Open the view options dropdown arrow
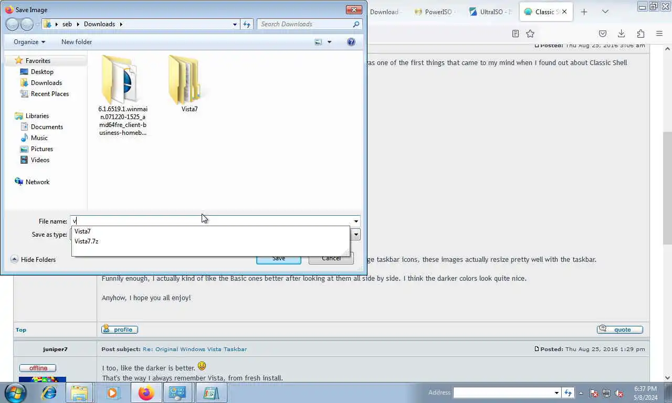Image resolution: width=672 pixels, height=403 pixels. [330, 42]
